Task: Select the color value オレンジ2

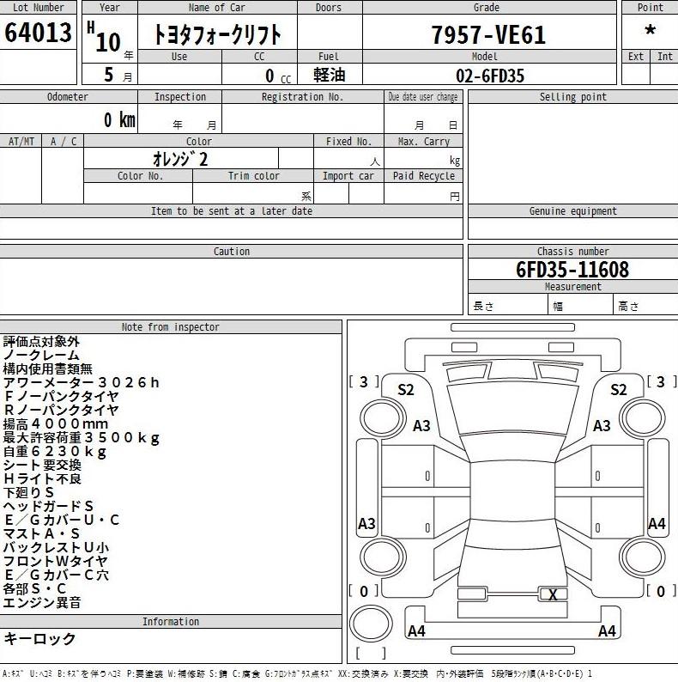Action: [x=180, y=159]
